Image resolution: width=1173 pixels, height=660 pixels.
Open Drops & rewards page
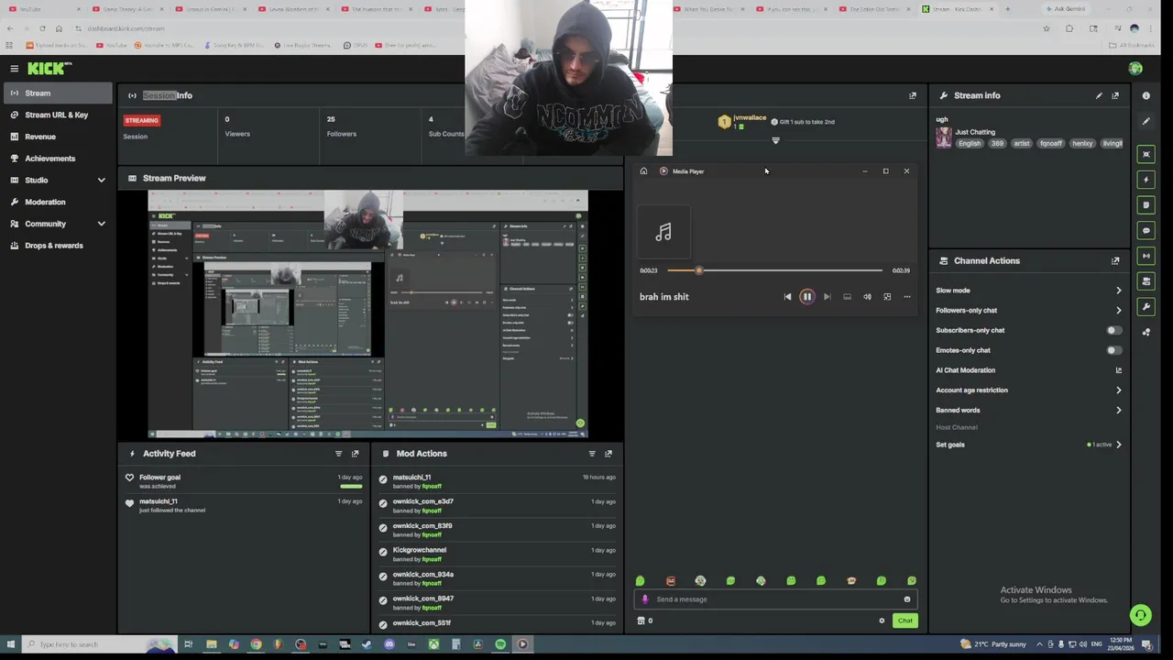tap(57, 246)
